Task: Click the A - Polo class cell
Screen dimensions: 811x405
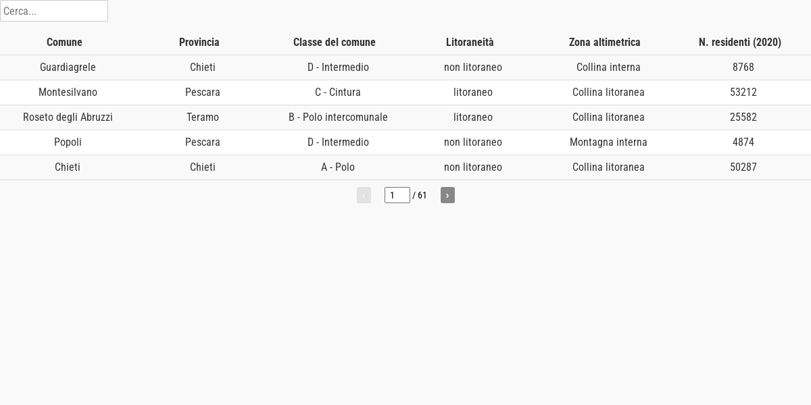Action: coord(338,167)
